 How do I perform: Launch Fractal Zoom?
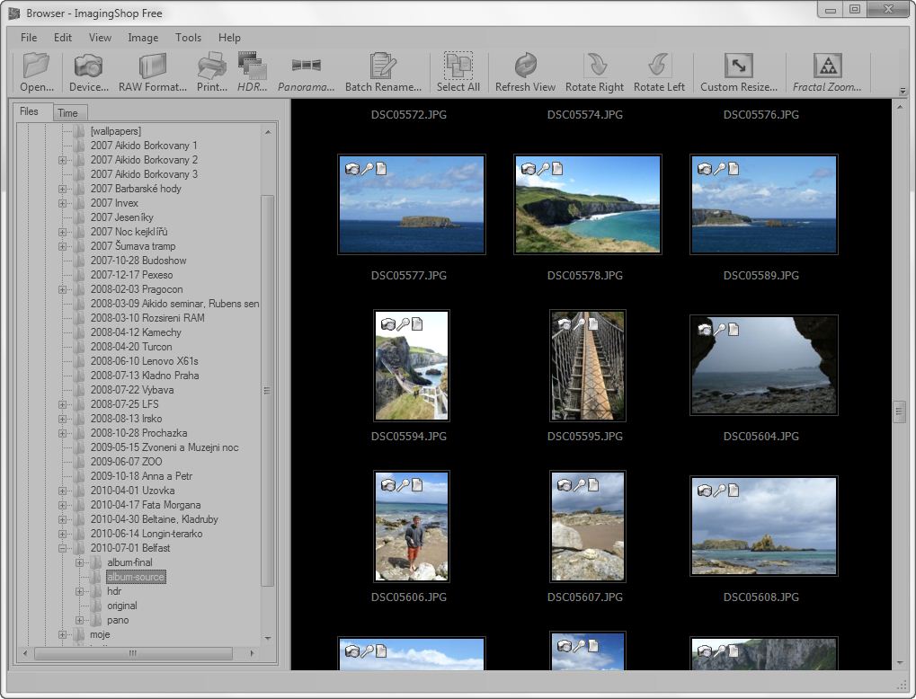(x=827, y=73)
